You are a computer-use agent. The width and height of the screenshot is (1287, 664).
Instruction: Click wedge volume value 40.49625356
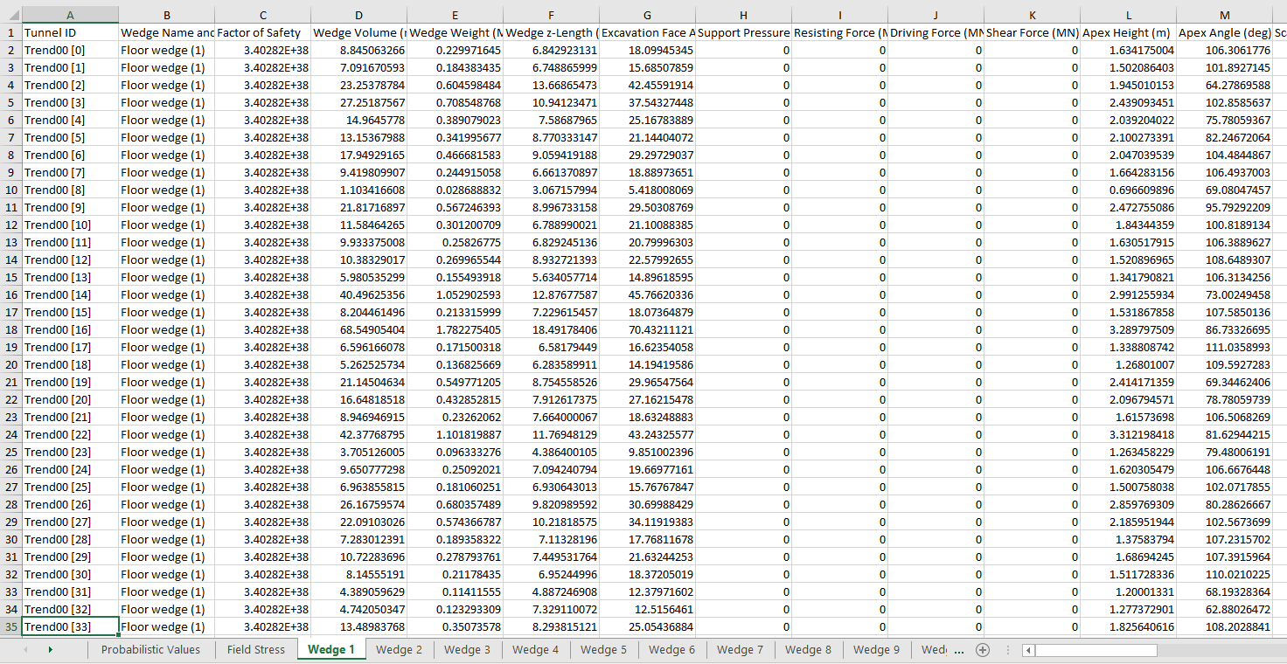358,294
